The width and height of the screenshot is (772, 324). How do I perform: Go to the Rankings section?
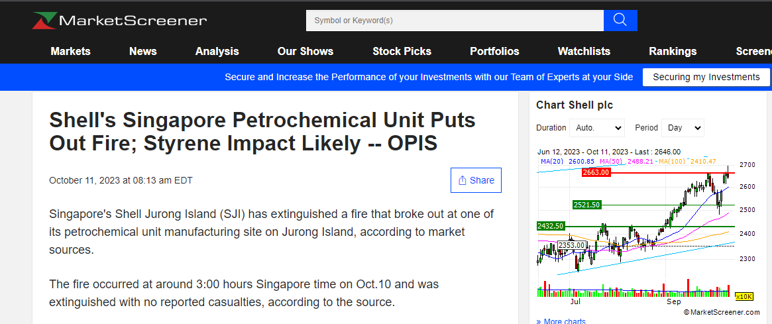click(x=673, y=51)
